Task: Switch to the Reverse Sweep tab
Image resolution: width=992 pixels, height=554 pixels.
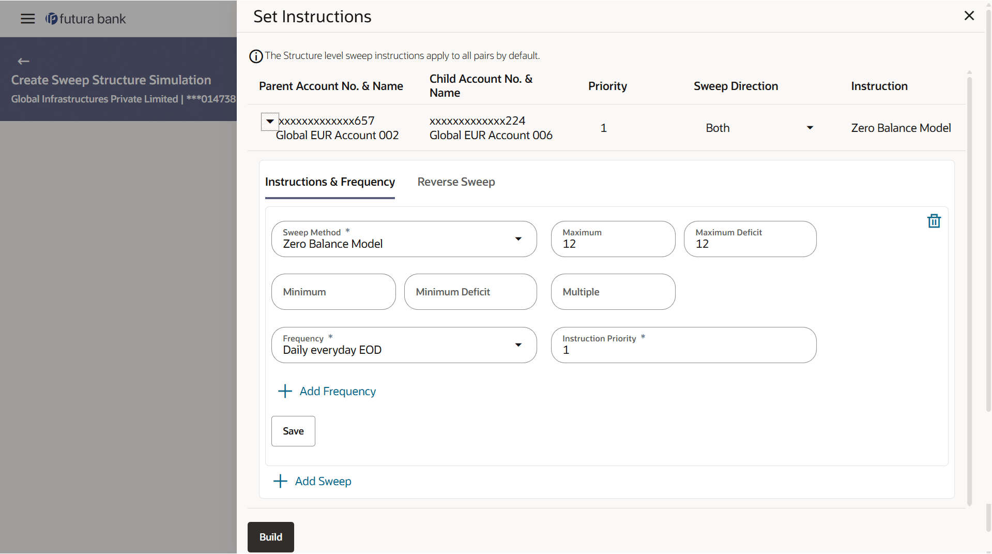Action: (x=456, y=182)
